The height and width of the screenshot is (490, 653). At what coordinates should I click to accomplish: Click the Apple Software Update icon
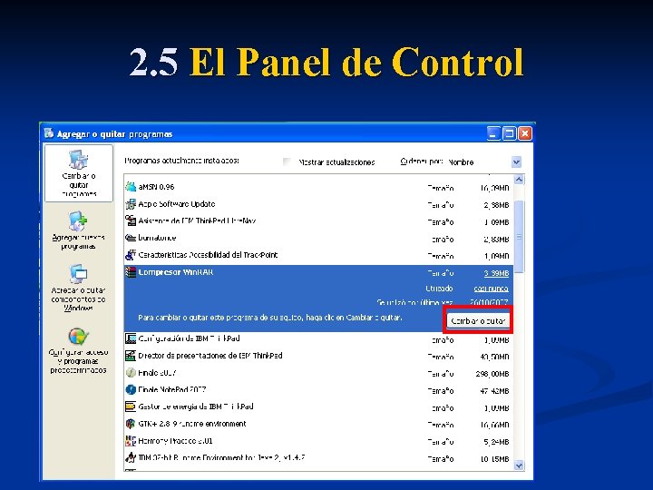[x=131, y=204]
